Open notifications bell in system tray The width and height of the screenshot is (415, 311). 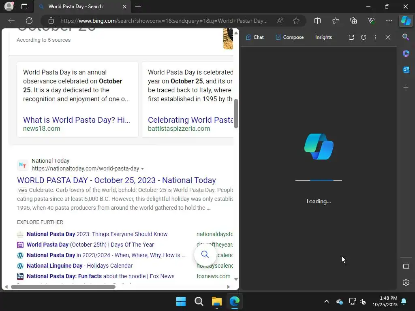(404, 301)
